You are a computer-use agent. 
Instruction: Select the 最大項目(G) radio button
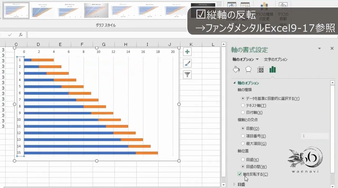pos(243,143)
